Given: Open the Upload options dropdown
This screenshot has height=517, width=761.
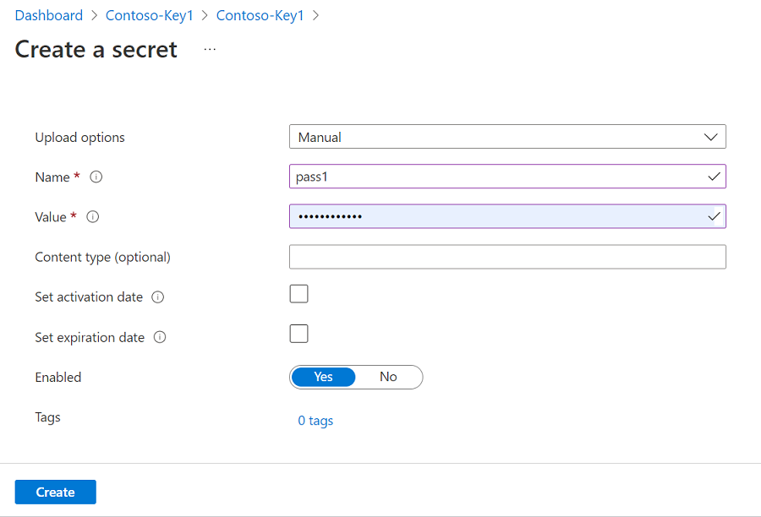Looking at the screenshot, I should 711,136.
